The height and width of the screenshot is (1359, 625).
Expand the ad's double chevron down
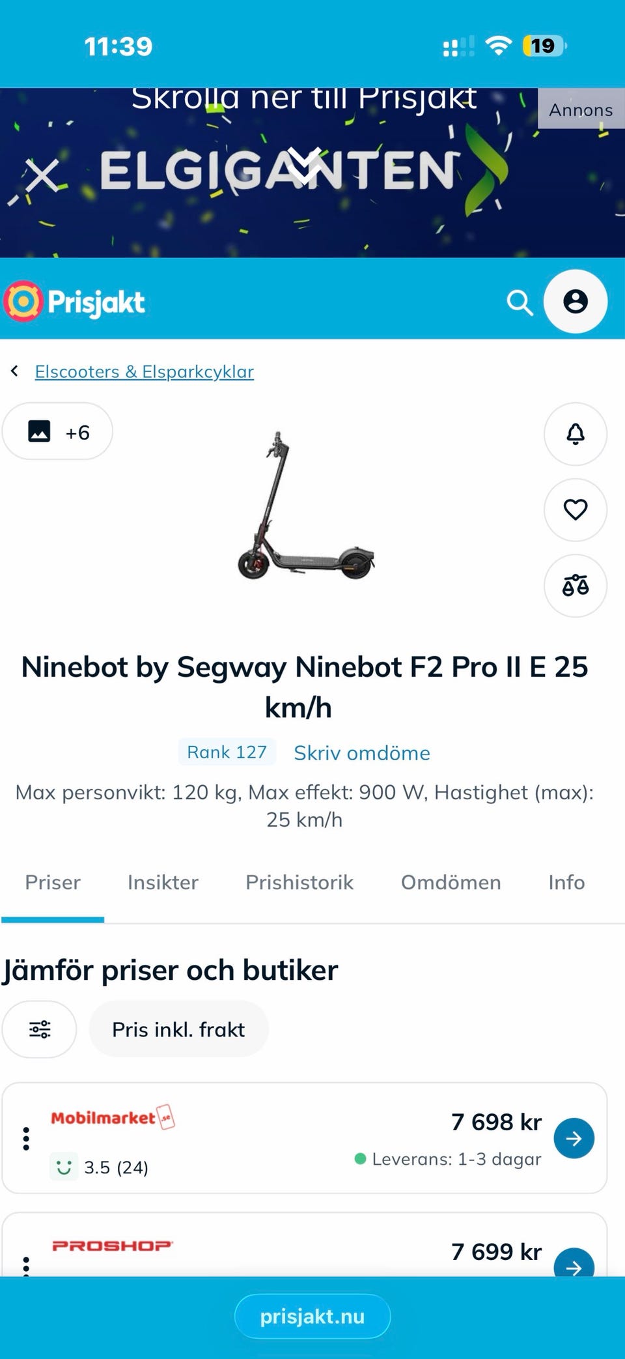(x=305, y=165)
